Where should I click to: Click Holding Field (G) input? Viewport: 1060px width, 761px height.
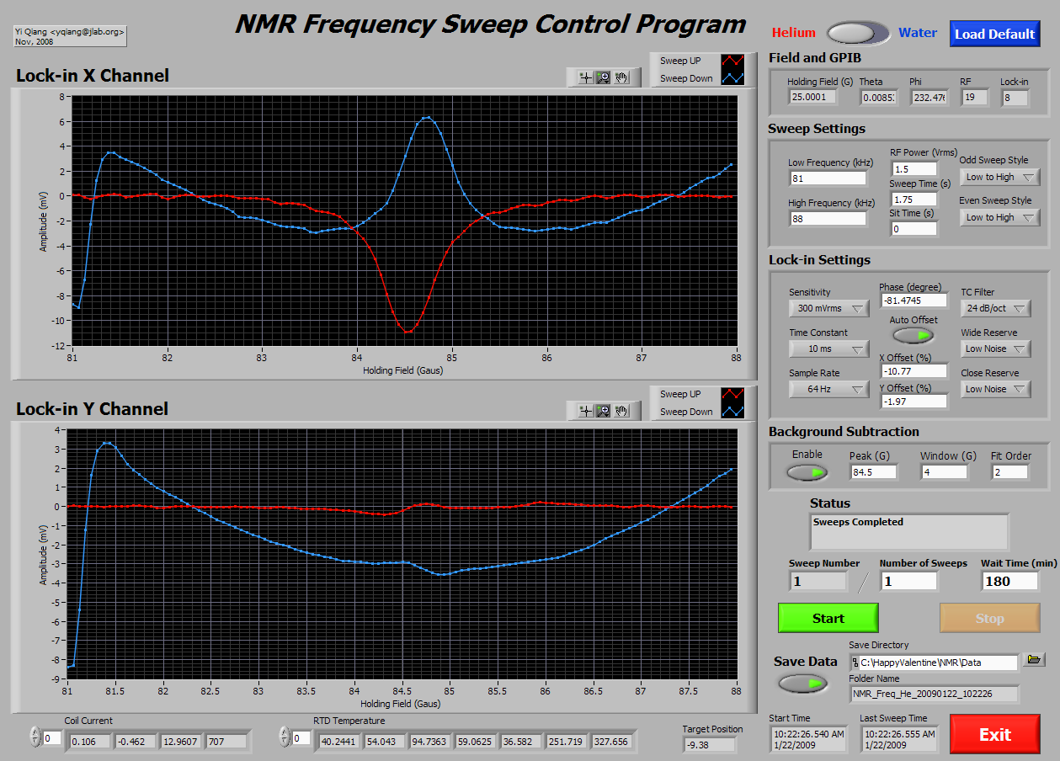tap(812, 97)
